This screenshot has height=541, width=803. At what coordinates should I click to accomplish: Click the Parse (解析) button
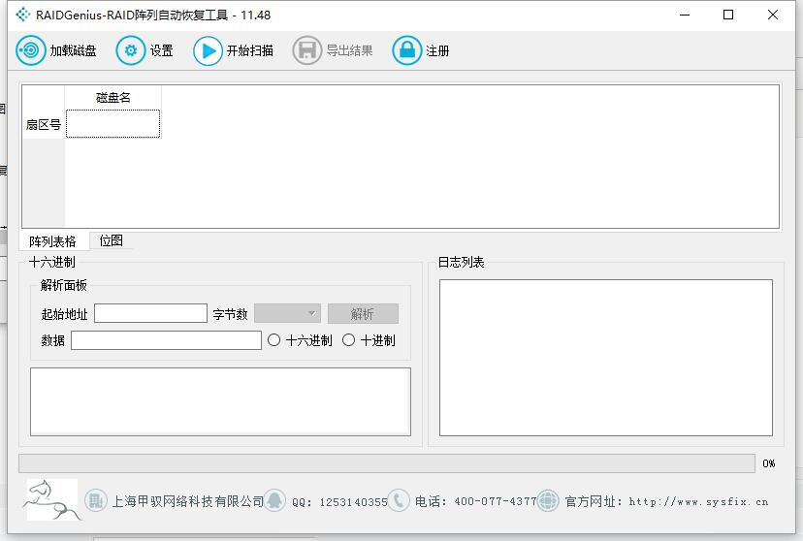[x=363, y=314]
